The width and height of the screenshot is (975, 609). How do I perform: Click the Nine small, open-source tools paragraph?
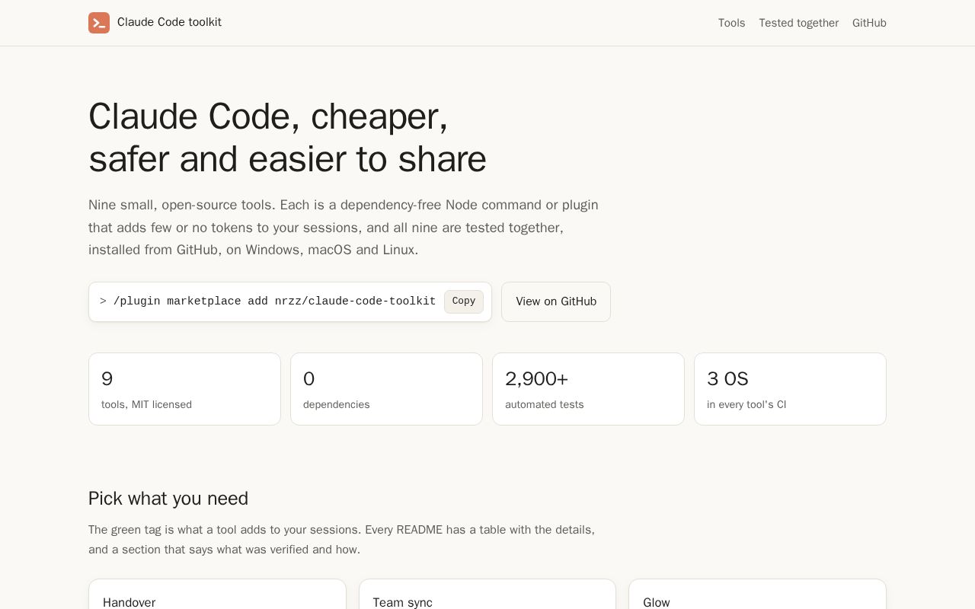click(x=344, y=228)
